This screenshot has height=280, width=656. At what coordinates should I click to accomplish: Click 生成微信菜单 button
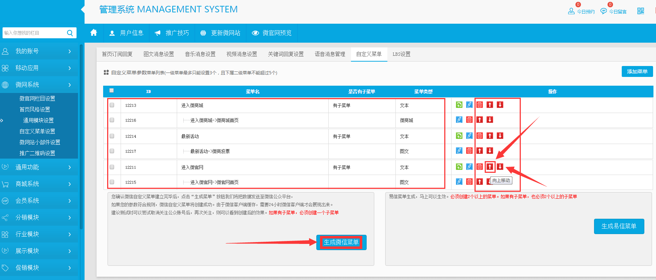341,242
